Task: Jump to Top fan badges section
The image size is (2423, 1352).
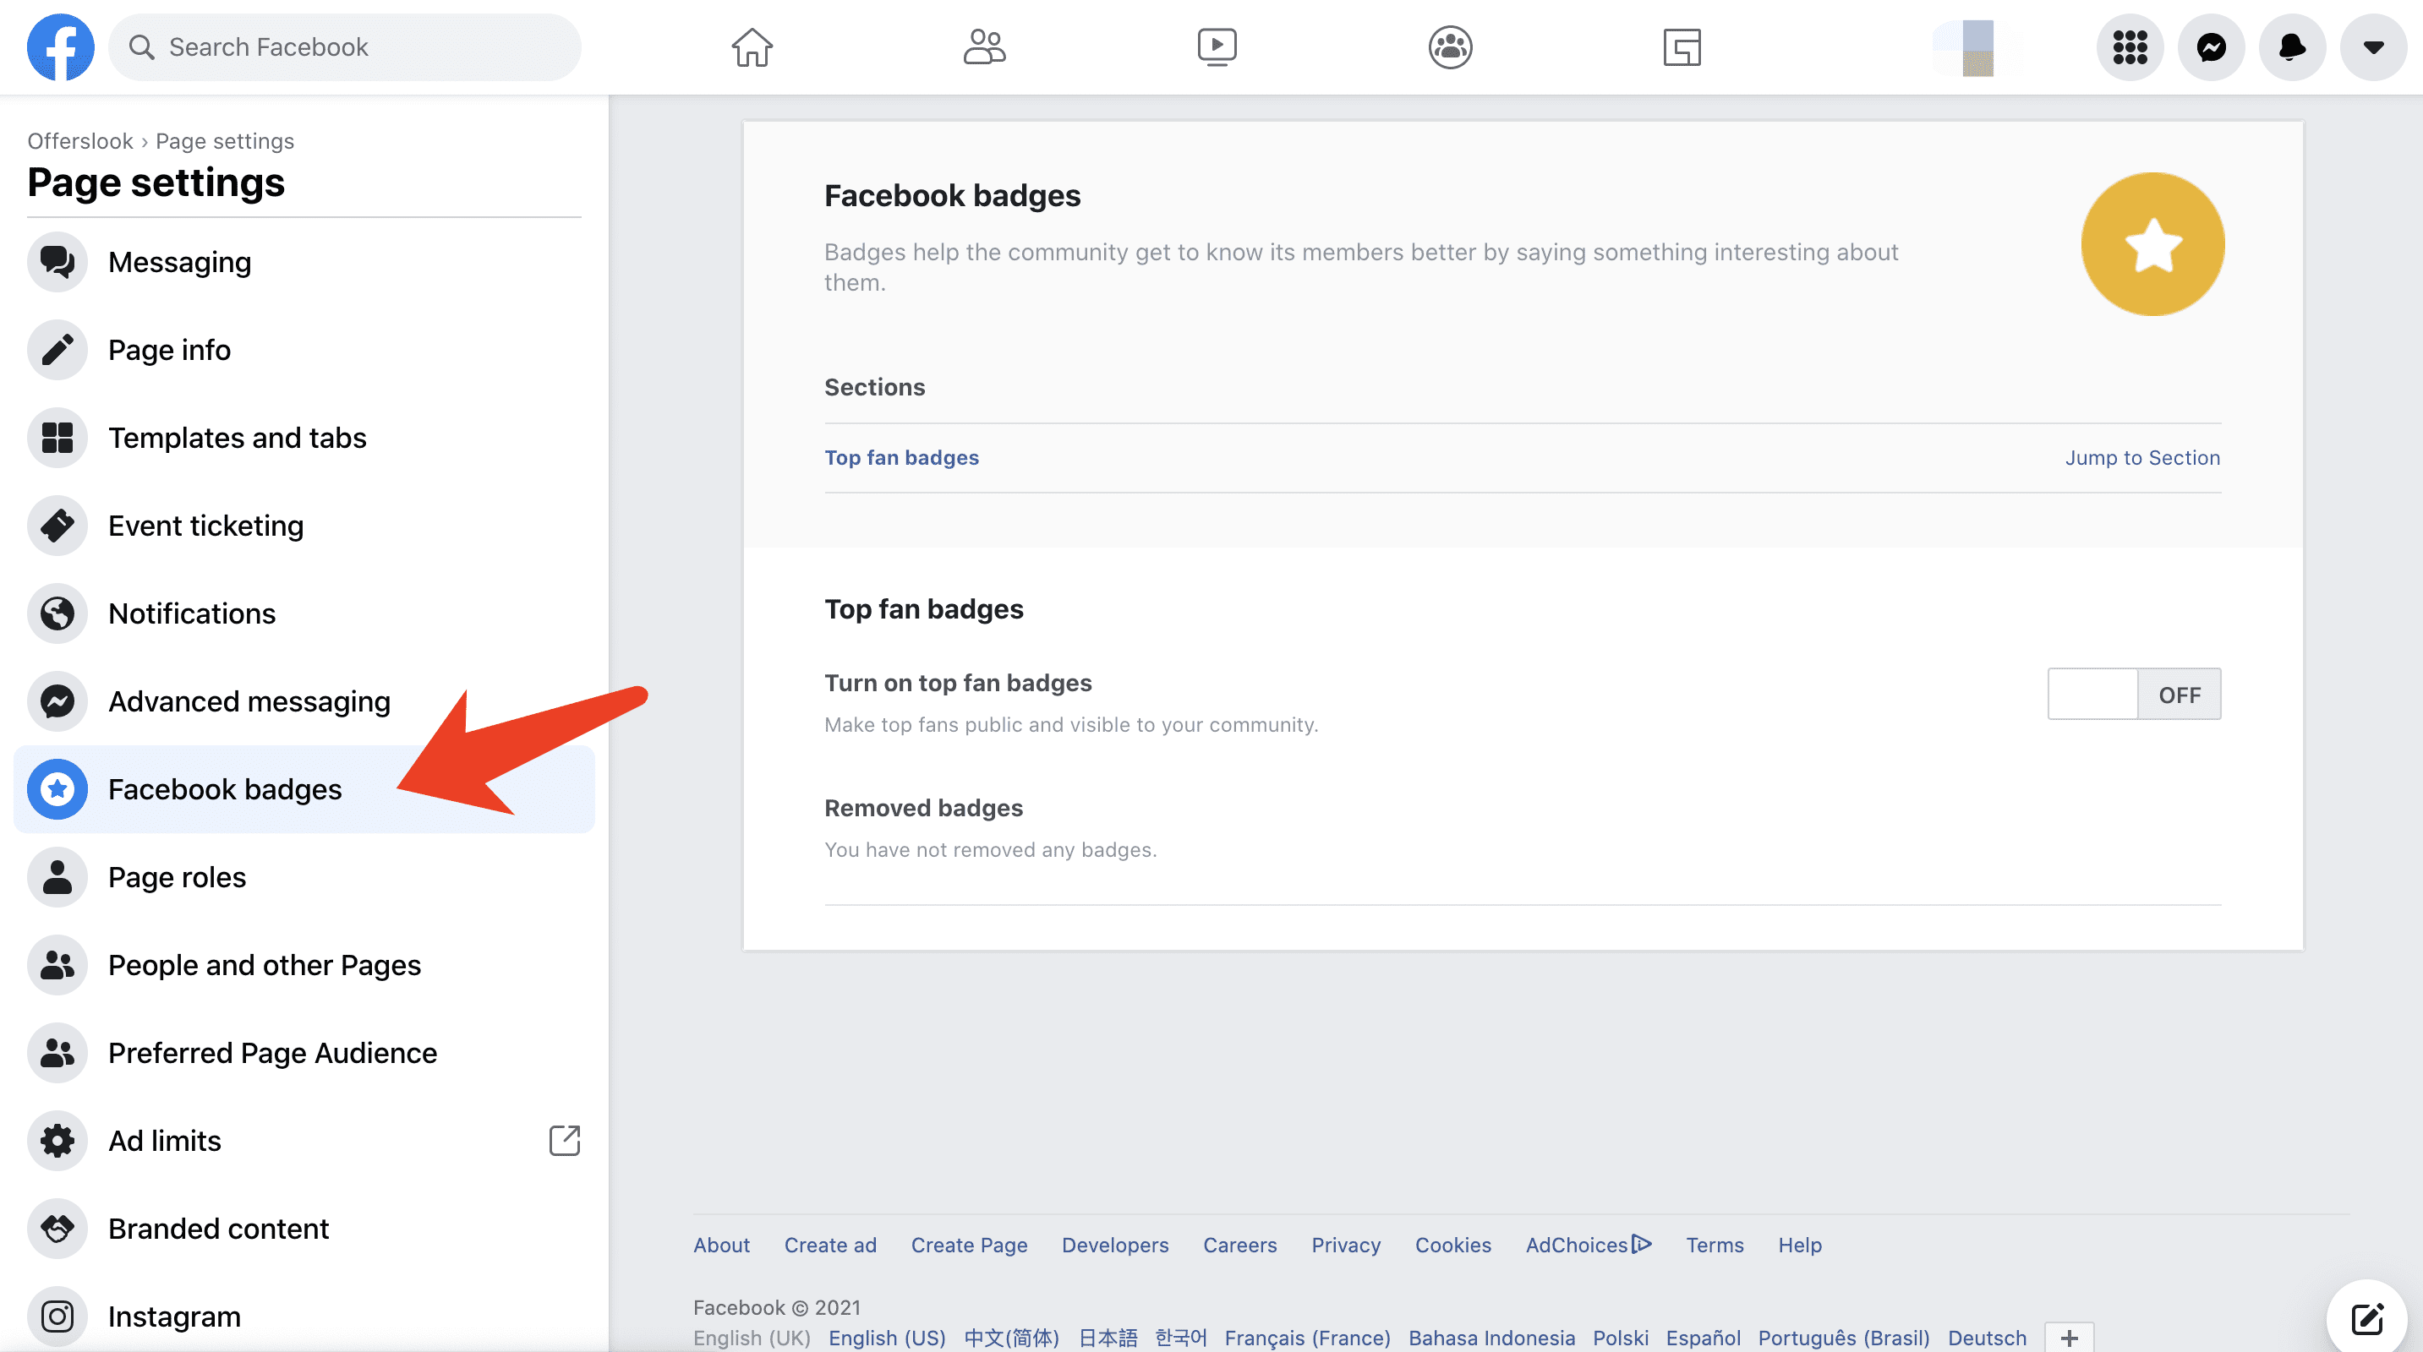Action: click(2143, 455)
